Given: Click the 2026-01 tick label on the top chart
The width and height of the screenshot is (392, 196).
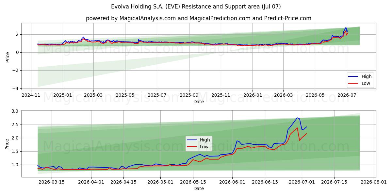Looking at the screenshot, I should pos(253,95).
